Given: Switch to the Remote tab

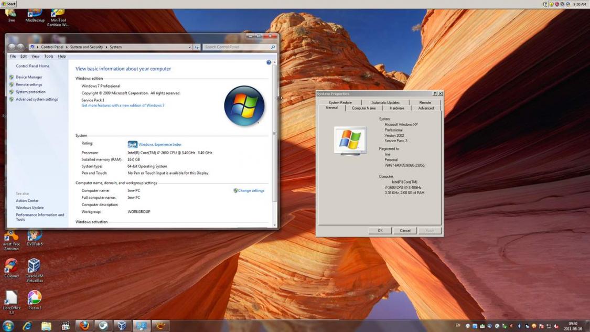Looking at the screenshot, I should coord(425,102).
